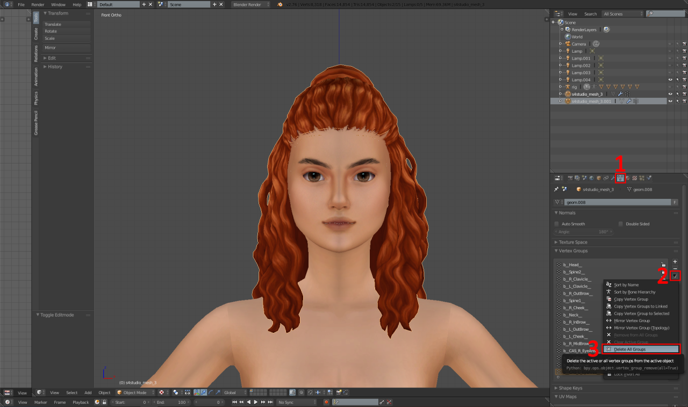688x407 pixels.
Task: Open the Particles properties tab
Action: click(x=642, y=178)
